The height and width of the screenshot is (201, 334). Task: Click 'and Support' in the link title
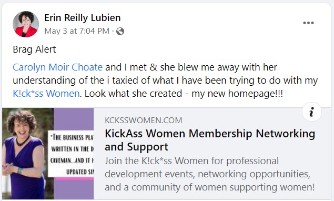pyautogui.click(x=136, y=147)
